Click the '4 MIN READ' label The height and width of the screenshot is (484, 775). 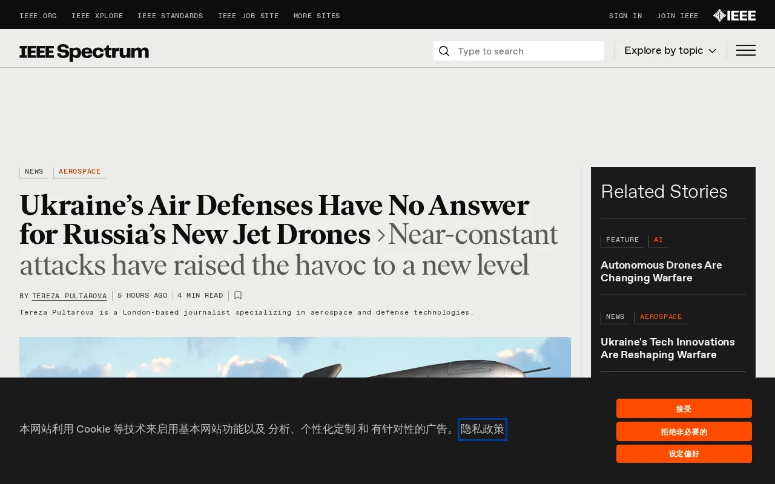(x=200, y=296)
